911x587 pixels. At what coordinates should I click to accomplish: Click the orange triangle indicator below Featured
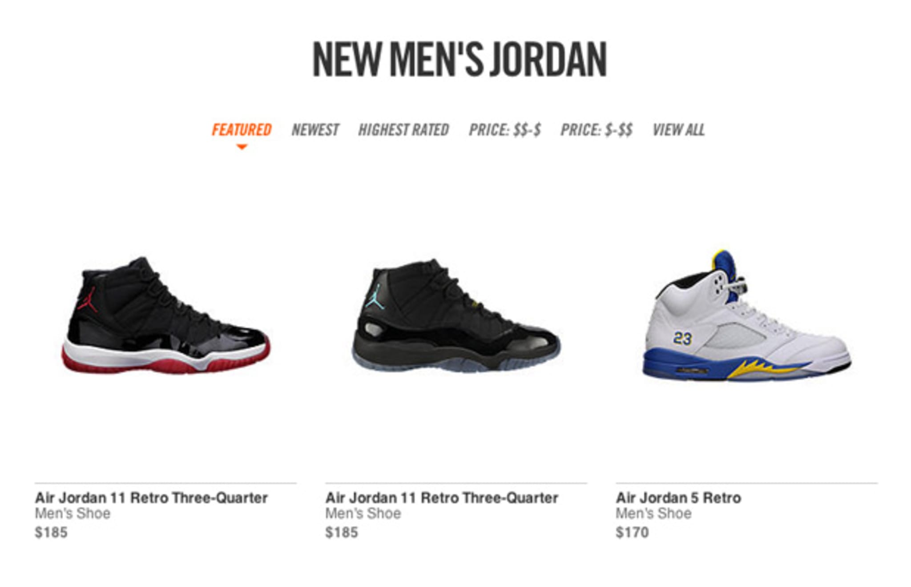[242, 147]
